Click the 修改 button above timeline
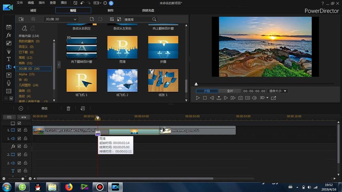Screen dimensions: 342x192 pos(44,108)
